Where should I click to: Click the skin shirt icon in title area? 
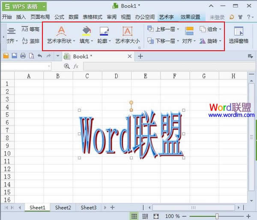point(240,17)
